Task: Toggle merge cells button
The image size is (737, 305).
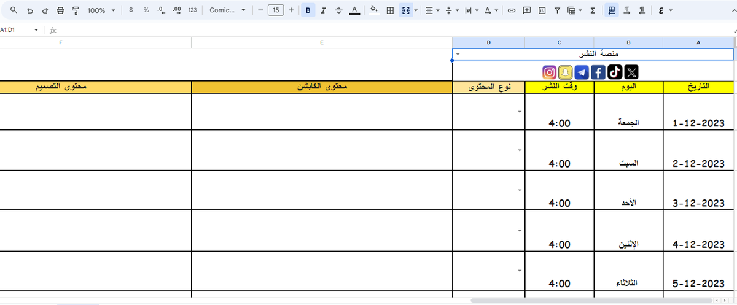Action: [405, 10]
